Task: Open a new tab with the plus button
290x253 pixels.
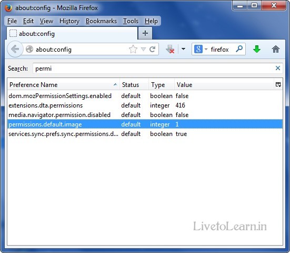Action: click(145, 33)
